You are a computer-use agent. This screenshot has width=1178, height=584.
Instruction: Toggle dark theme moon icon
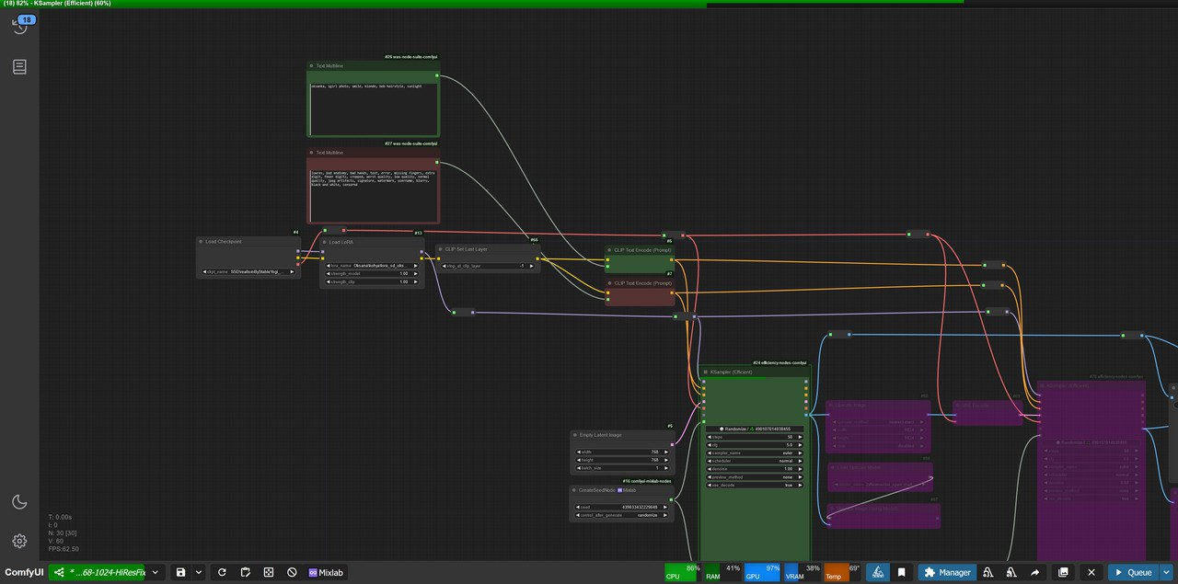(19, 501)
